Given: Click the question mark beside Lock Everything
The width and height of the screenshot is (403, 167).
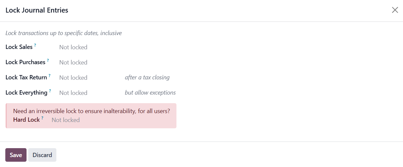Looking at the screenshot, I should click(x=50, y=91).
